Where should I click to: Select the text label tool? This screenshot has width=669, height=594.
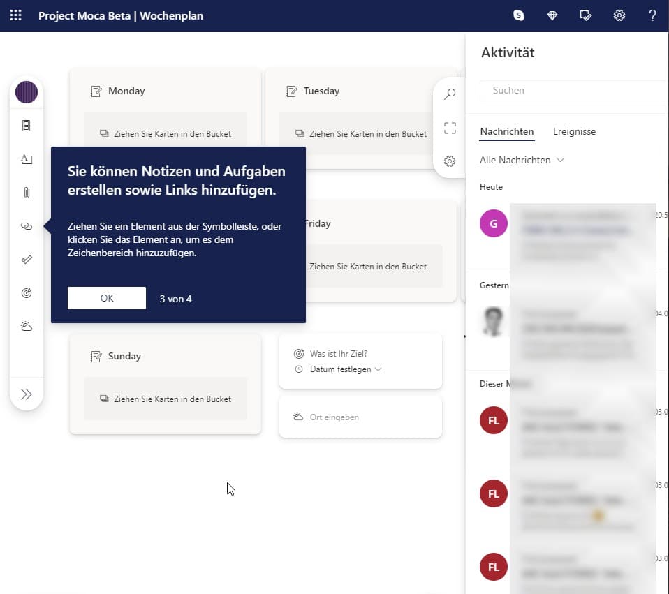pos(27,159)
